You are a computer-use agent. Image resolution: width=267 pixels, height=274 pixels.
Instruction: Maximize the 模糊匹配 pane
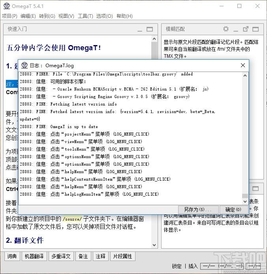click(256, 29)
